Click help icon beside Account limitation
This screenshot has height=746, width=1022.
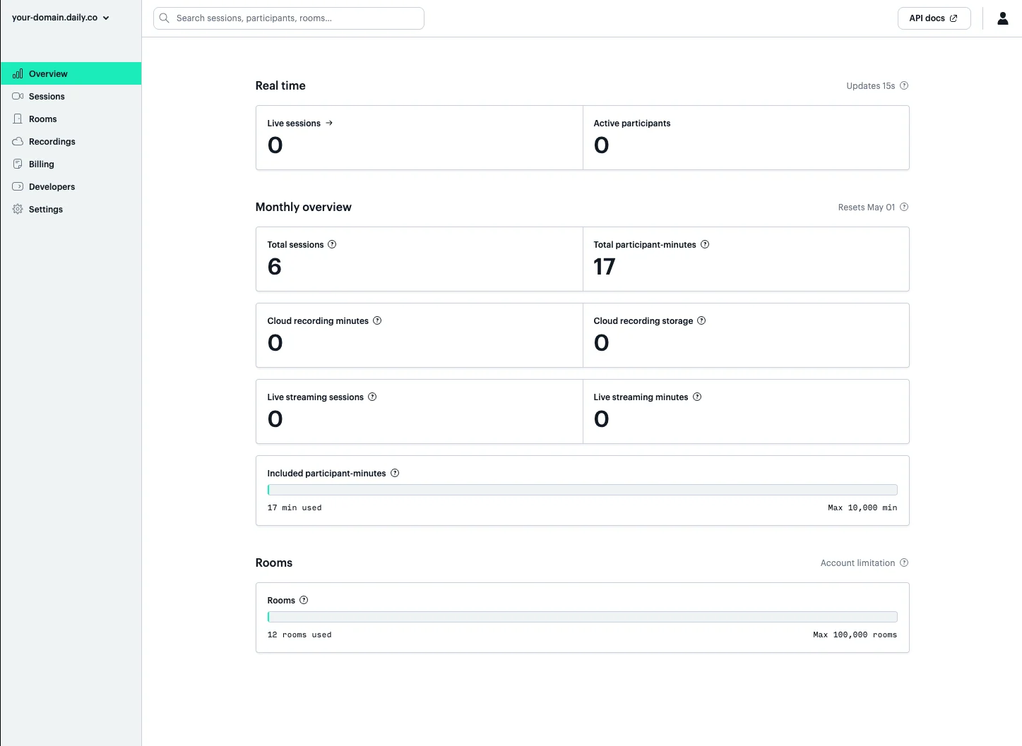904,562
